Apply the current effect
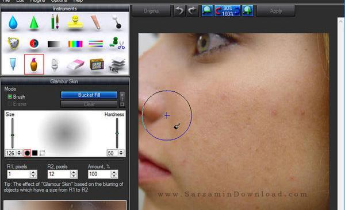The height and width of the screenshot is (210, 345). (x=275, y=11)
